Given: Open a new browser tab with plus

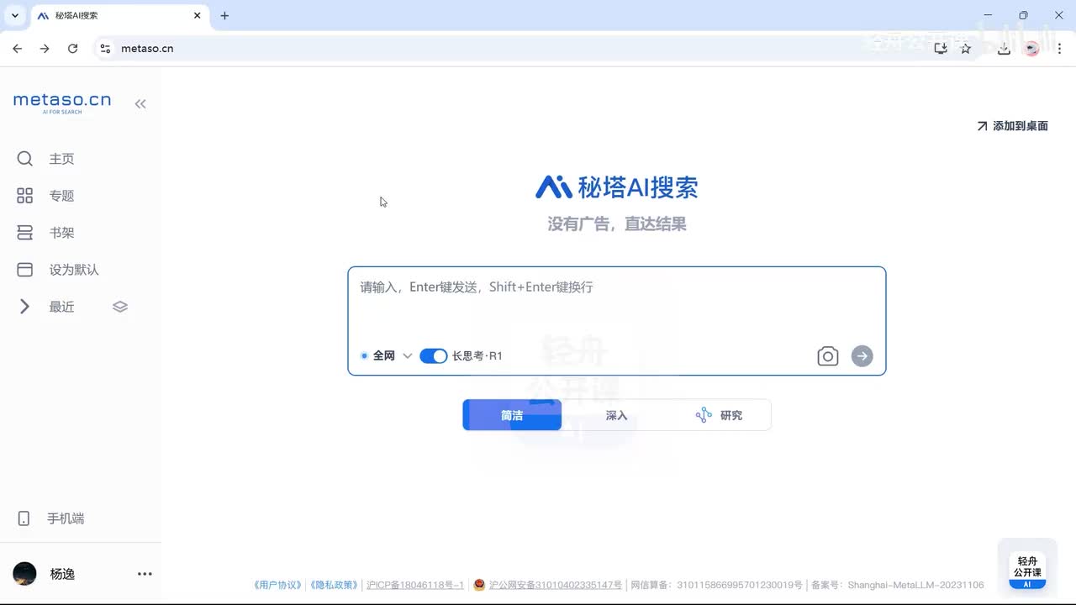Looking at the screenshot, I should (x=224, y=16).
